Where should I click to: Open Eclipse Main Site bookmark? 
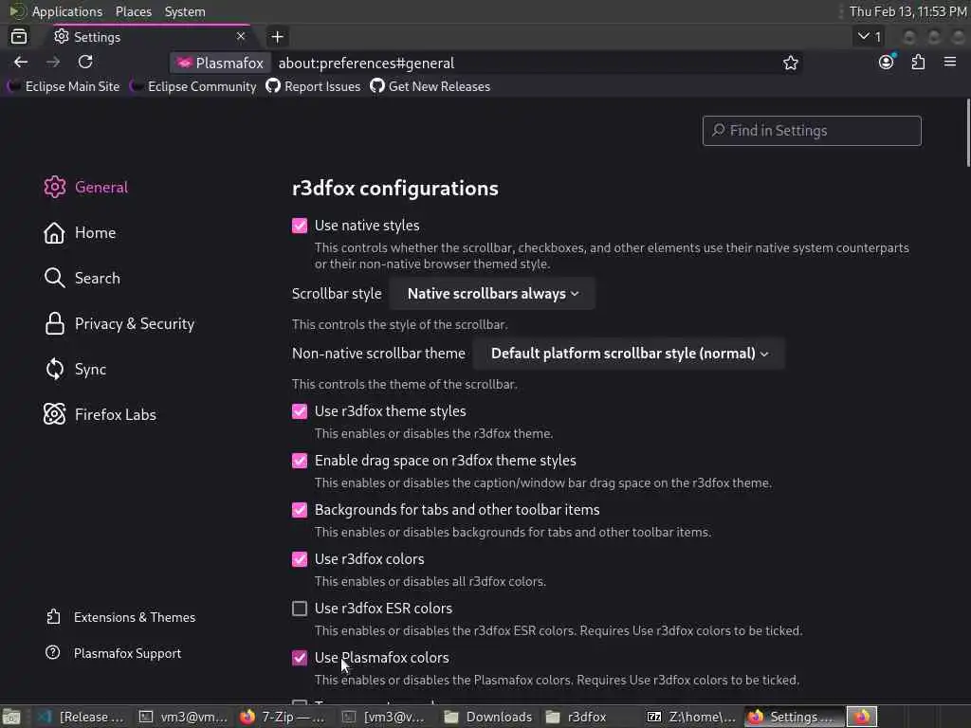coord(64,86)
